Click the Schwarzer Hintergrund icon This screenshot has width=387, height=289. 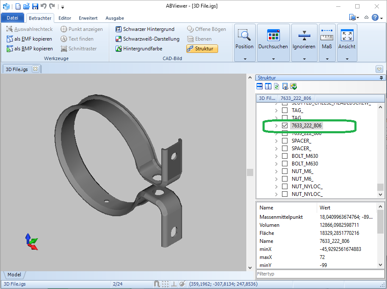point(119,29)
